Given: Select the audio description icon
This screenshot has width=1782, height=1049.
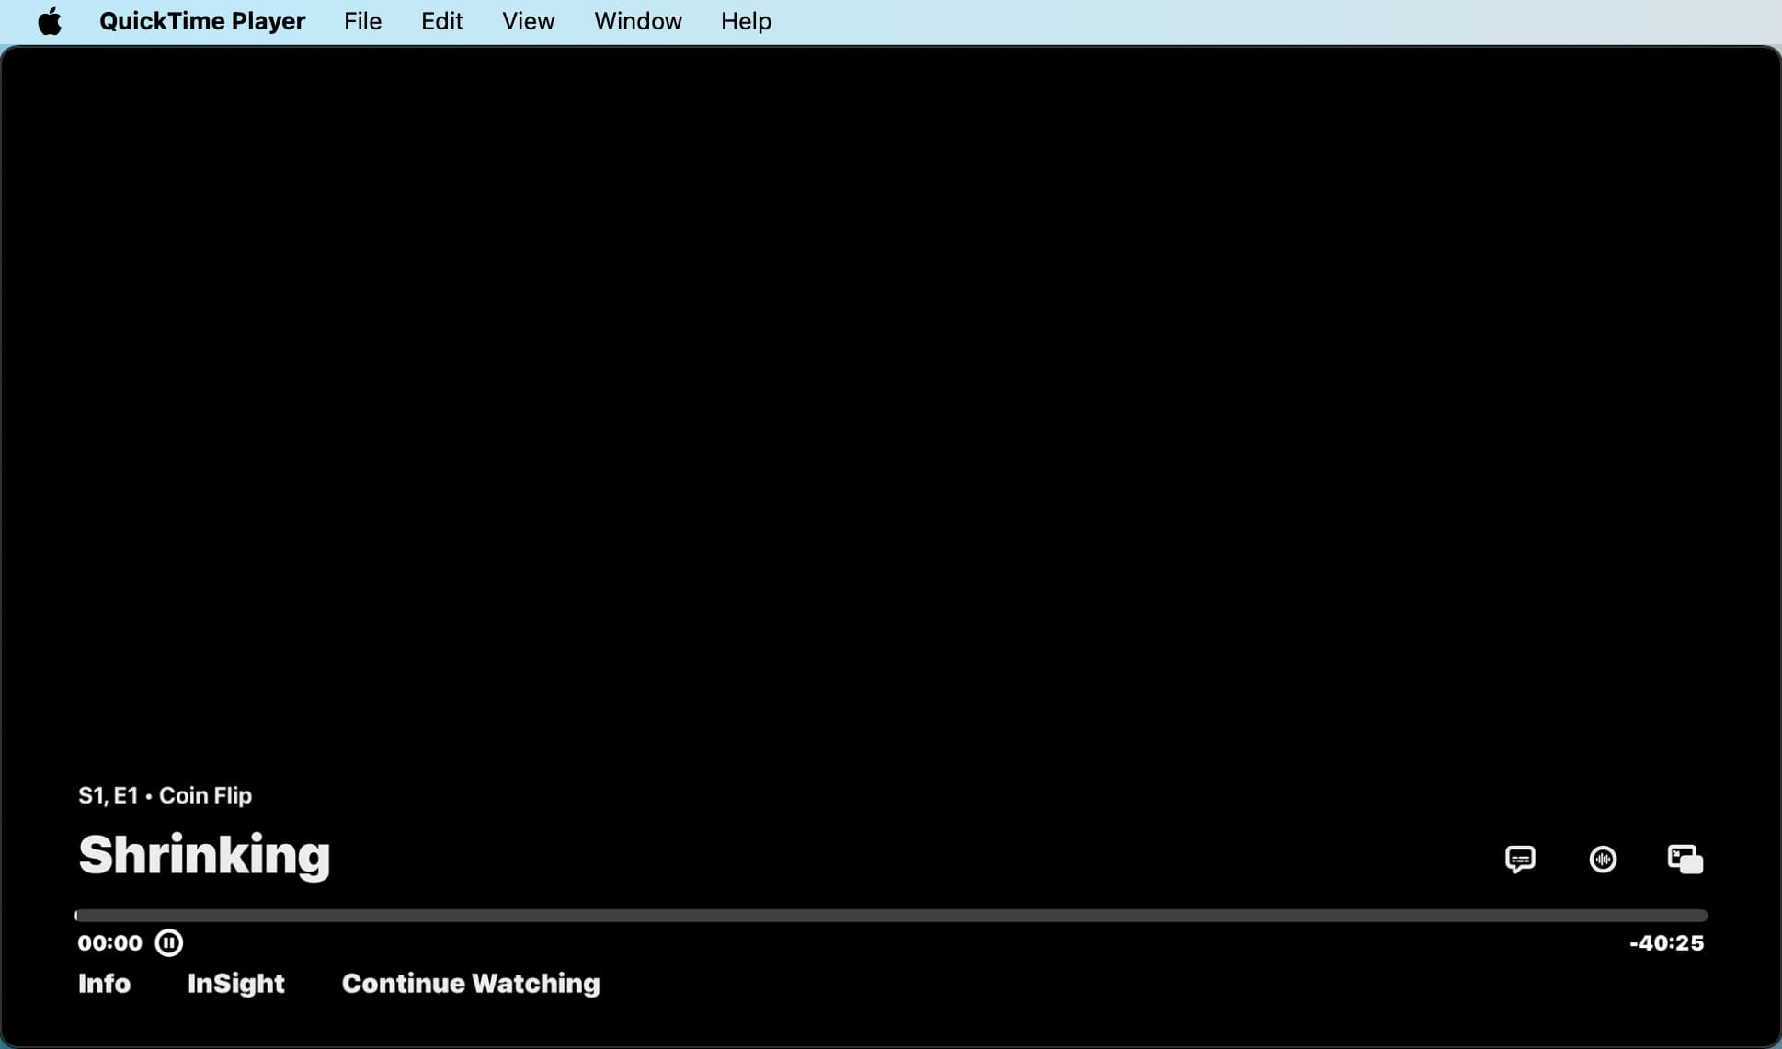Looking at the screenshot, I should coord(1602,858).
